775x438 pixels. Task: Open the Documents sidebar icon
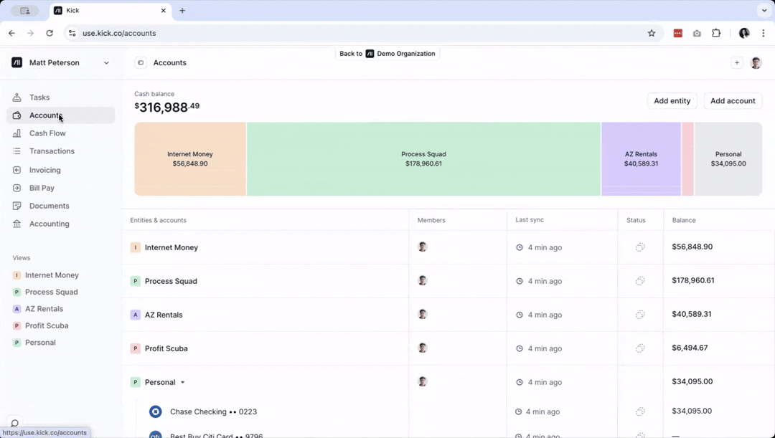tap(17, 206)
